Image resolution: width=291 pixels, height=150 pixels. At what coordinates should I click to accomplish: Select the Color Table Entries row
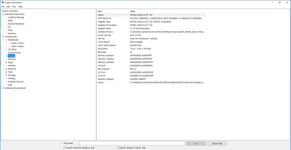151,45
